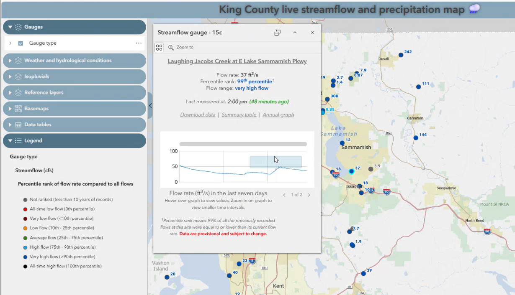Click the Weather and hydrological conditions layers icon
The height and width of the screenshot is (295, 515).
pyautogui.click(x=18, y=60)
